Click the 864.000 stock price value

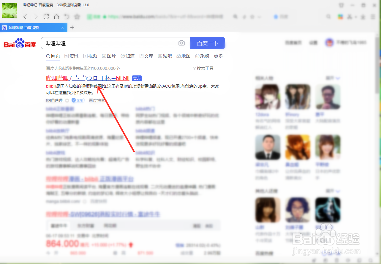click(x=62, y=244)
